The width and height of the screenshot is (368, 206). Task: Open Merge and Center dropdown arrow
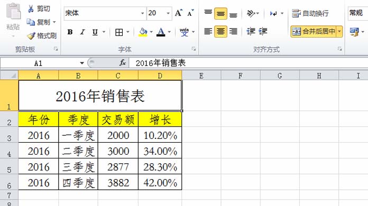click(339, 31)
